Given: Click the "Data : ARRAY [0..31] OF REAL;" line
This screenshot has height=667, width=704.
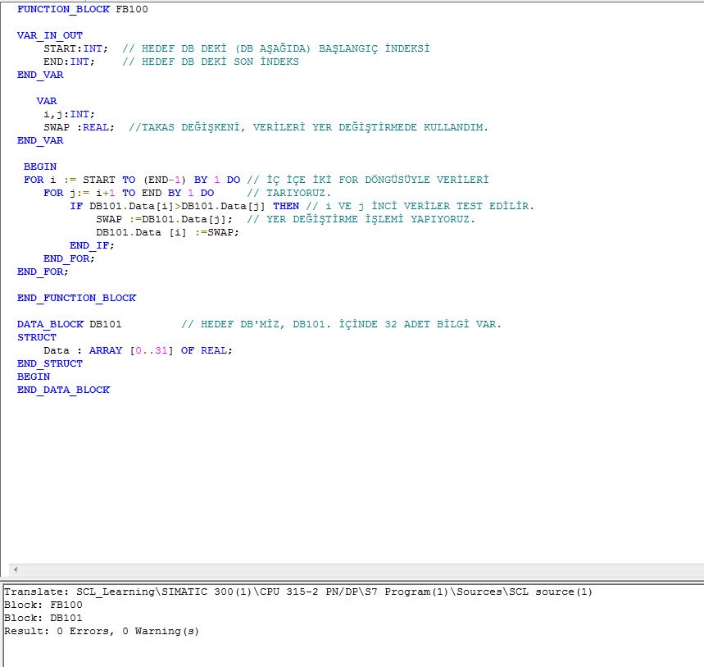Looking at the screenshot, I should [138, 350].
